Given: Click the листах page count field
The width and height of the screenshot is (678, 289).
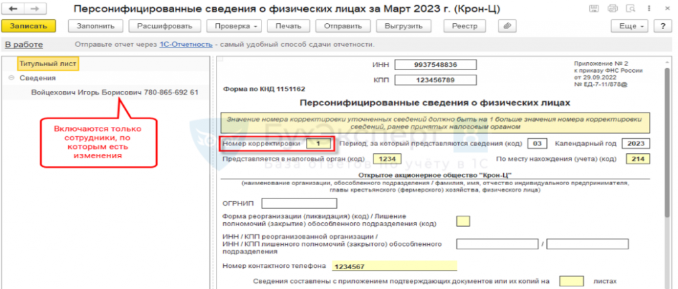Looking at the screenshot, I should 571,281.
